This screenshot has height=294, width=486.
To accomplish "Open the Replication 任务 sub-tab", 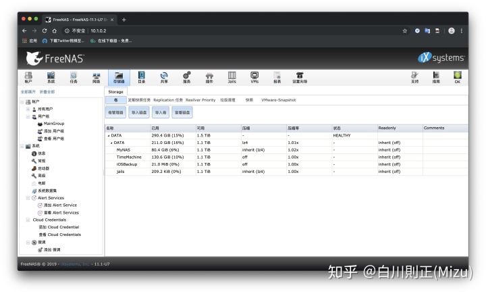I will pos(168,100).
